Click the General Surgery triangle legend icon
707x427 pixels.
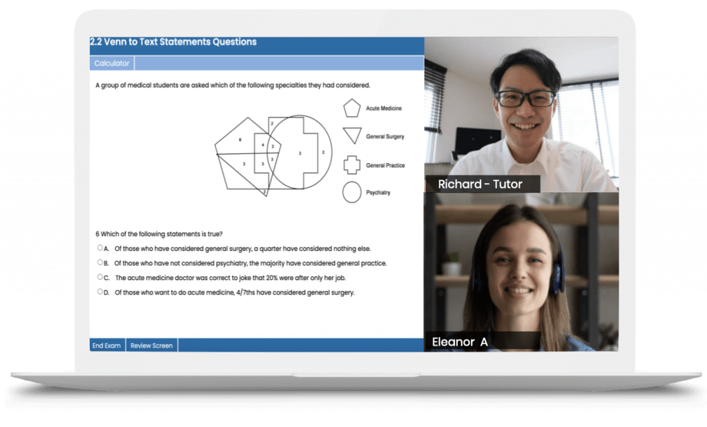[x=352, y=135]
